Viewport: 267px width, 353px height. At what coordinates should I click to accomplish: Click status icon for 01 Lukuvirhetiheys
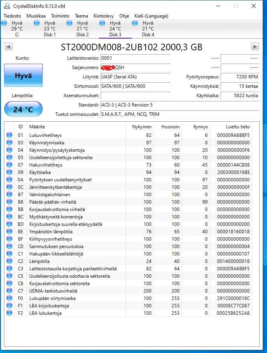point(9,135)
